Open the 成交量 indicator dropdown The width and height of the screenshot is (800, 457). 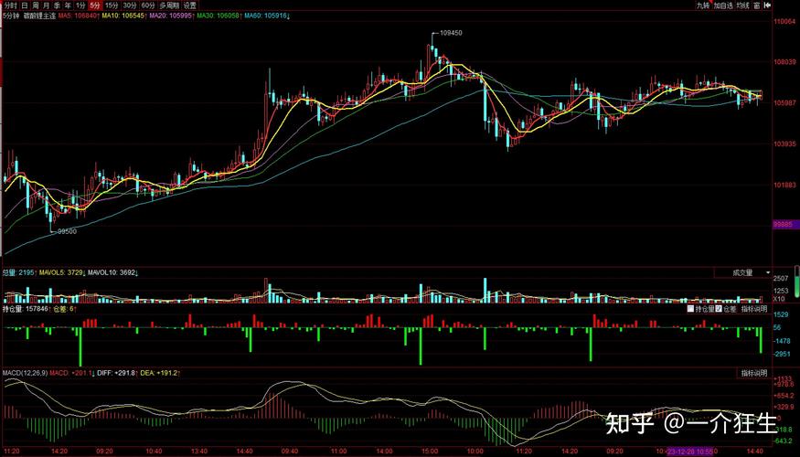click(740, 272)
